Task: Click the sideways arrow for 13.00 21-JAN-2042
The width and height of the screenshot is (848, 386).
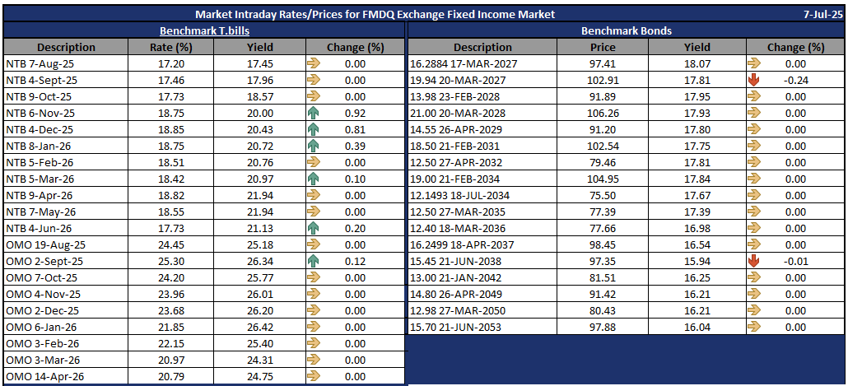Action: pos(753,277)
